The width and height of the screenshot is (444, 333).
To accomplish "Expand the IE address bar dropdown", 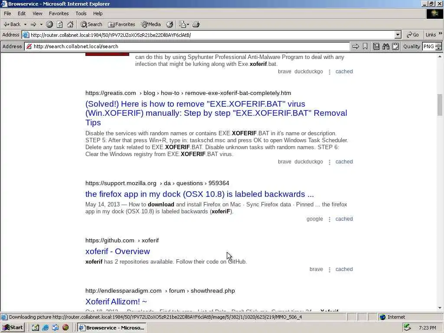I will click(x=398, y=35).
